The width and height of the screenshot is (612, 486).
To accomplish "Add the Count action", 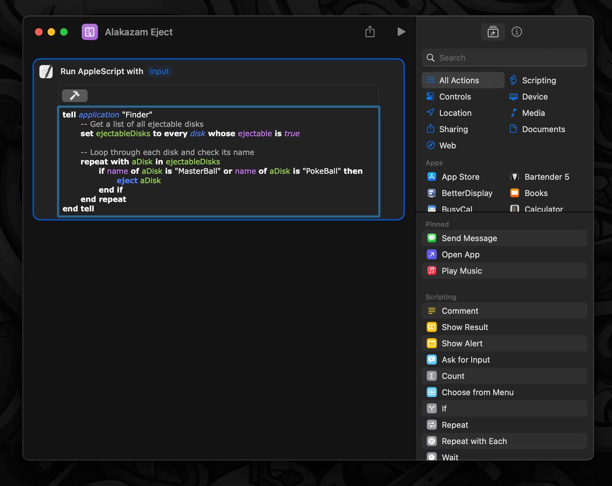I will coord(504,376).
